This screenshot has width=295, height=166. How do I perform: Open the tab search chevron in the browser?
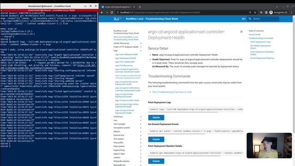277,7
